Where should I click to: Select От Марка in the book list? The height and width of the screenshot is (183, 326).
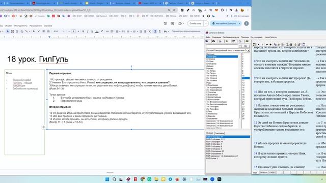pyautogui.click(x=211, y=59)
